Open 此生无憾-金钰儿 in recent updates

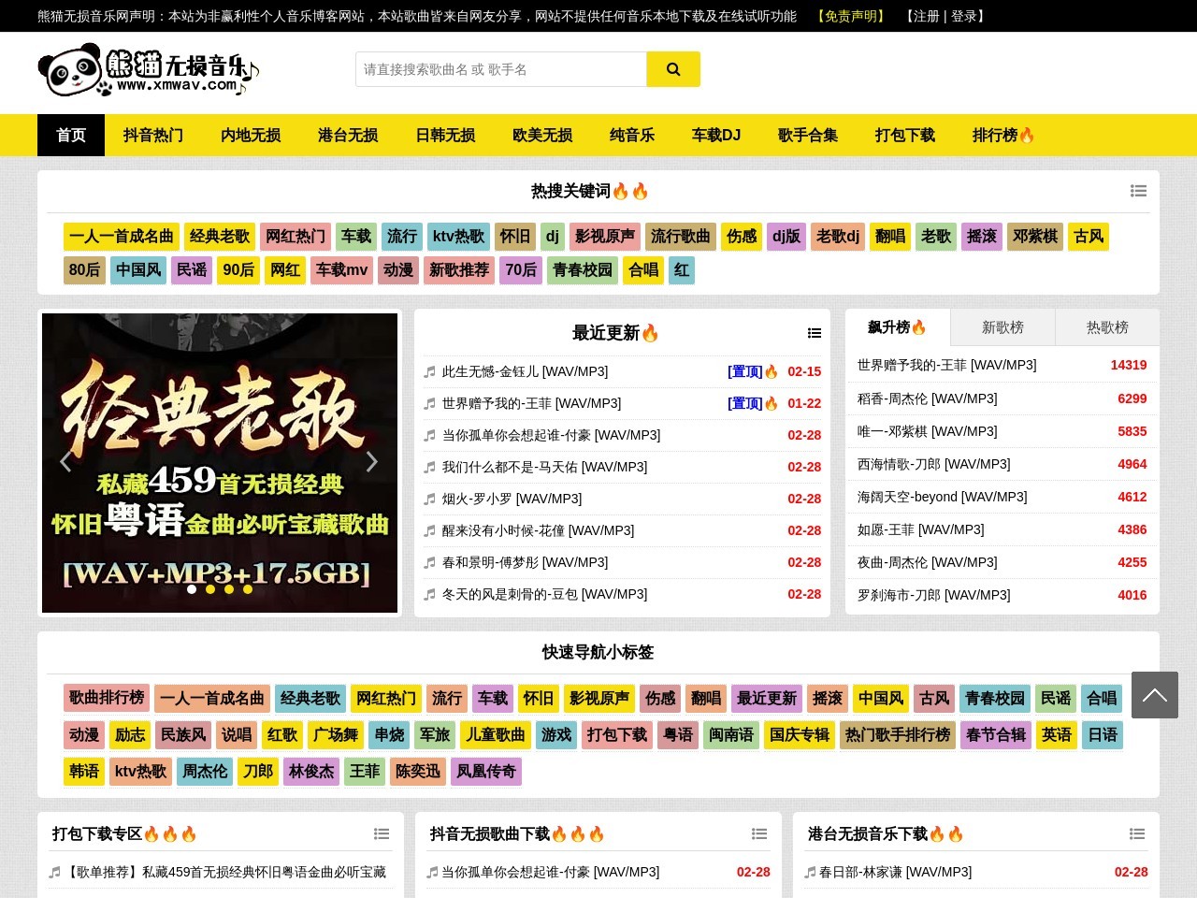click(x=526, y=372)
